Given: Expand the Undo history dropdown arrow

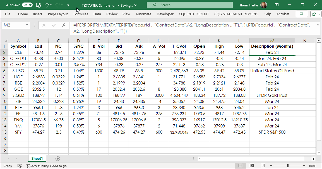Looking at the screenshot, I should pos(51,5).
